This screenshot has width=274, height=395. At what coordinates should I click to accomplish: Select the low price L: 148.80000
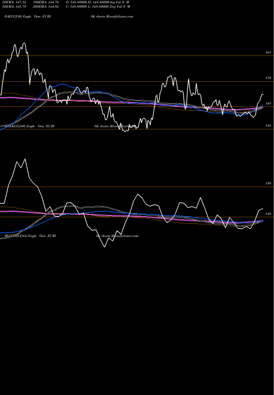click(99, 7)
